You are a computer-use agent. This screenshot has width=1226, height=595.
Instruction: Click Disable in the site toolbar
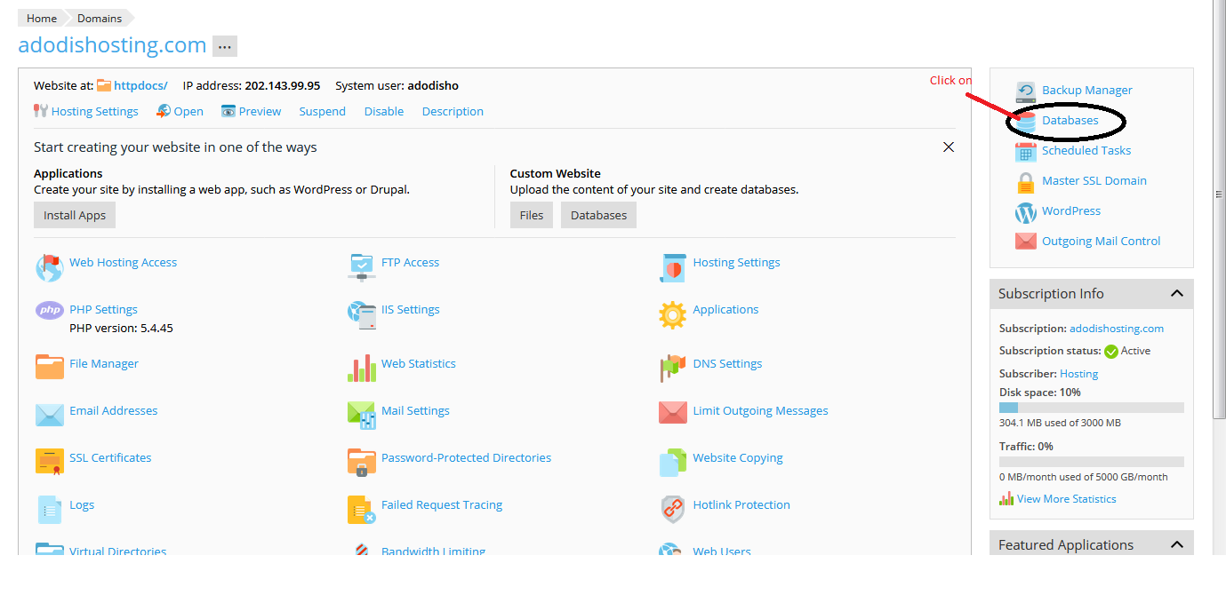384,111
